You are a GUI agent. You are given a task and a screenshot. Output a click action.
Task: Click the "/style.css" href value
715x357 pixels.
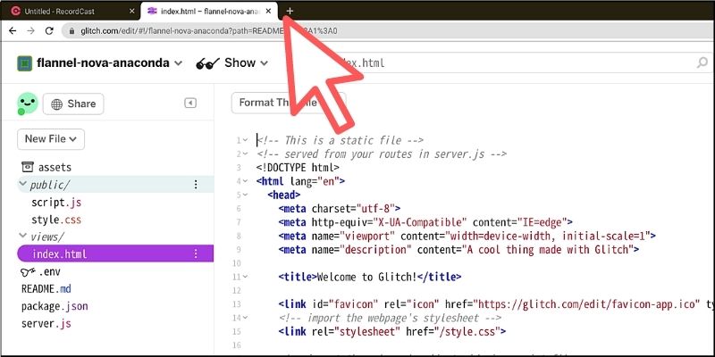(x=467, y=331)
